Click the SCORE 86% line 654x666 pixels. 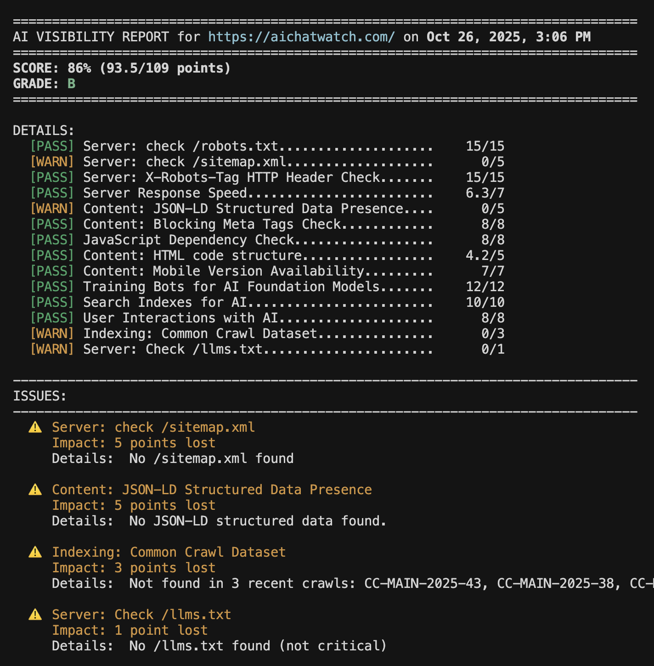click(122, 68)
